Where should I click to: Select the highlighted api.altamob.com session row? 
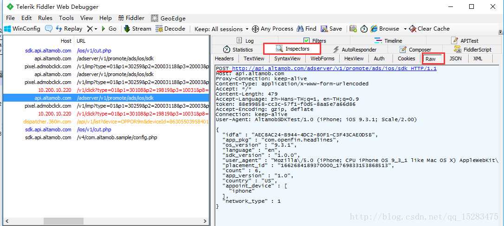[x=106, y=98]
